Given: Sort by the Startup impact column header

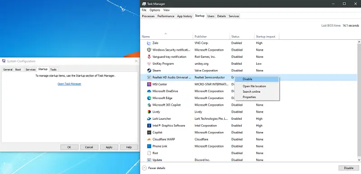Looking at the screenshot, I should [267, 37].
